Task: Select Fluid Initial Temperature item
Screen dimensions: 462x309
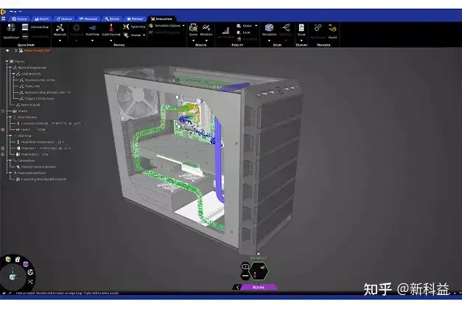Action: [x=41, y=142]
